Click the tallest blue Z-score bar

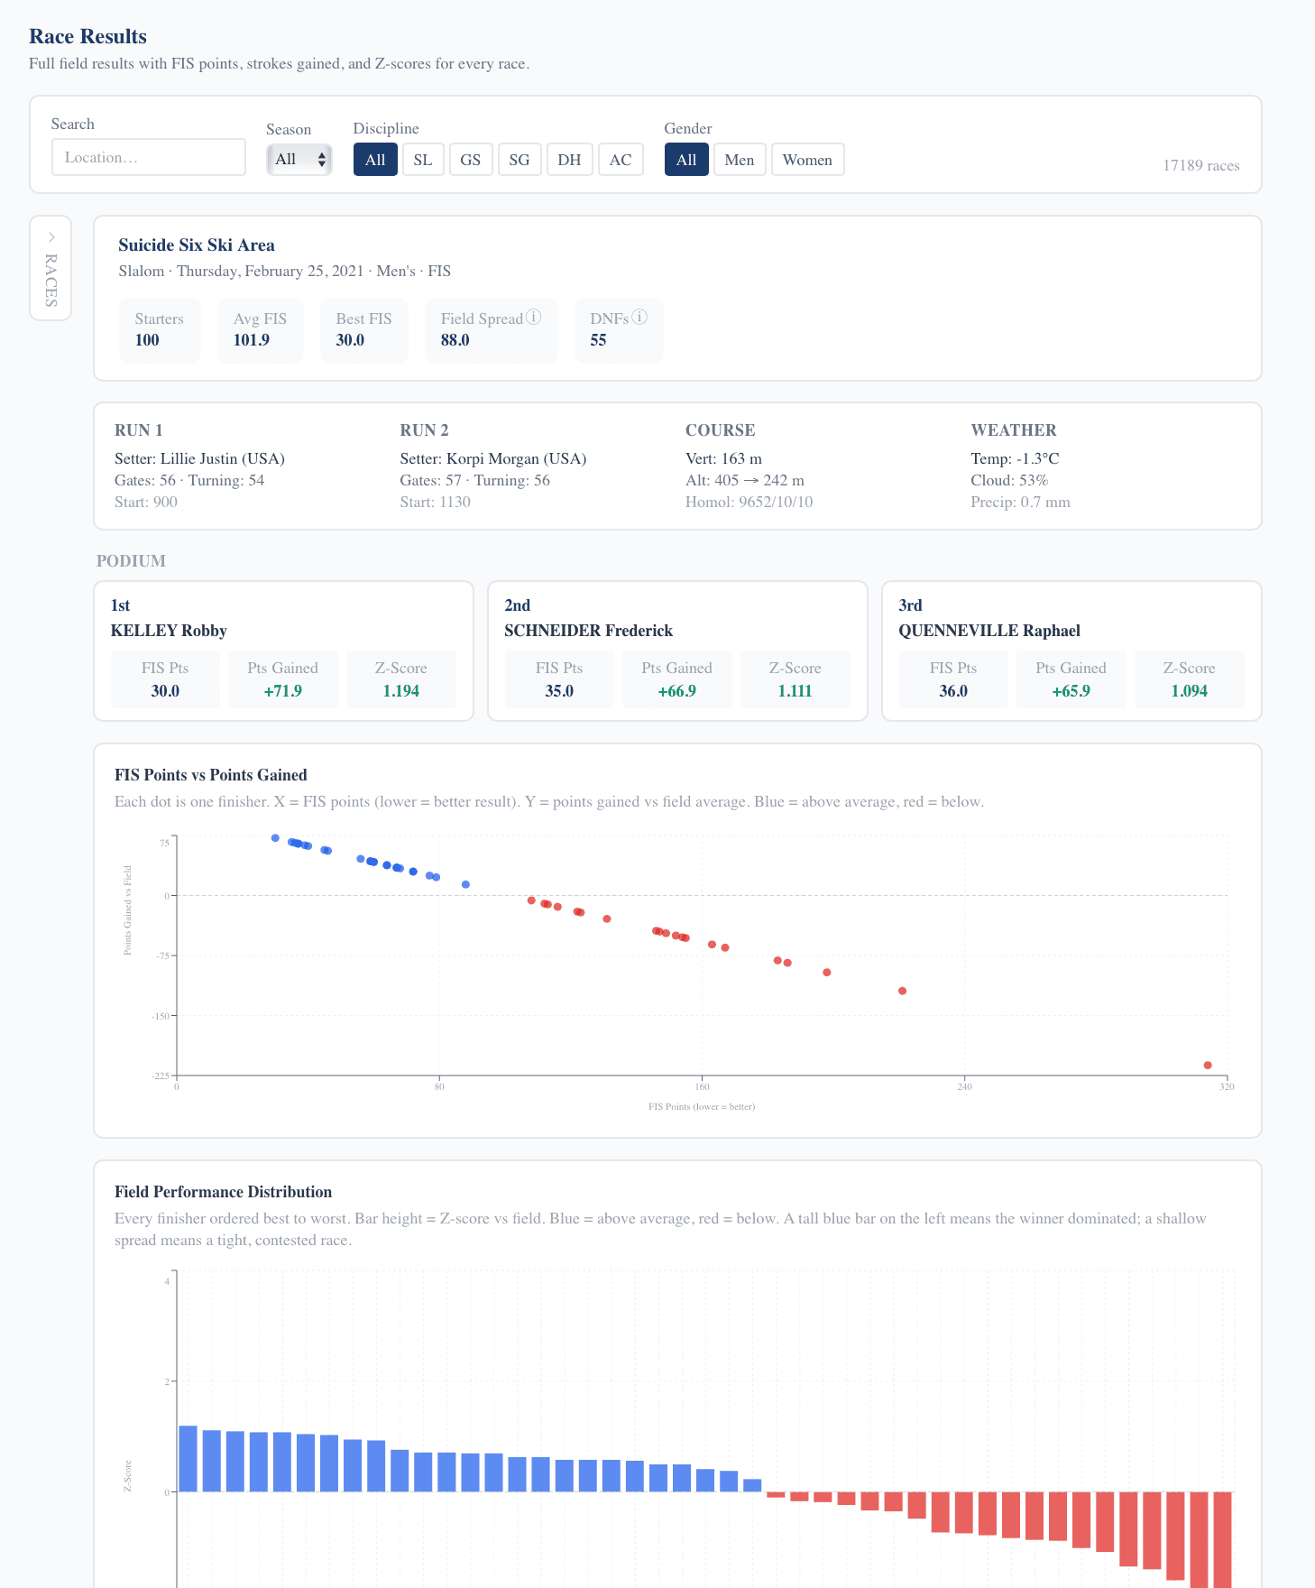tap(188, 1458)
